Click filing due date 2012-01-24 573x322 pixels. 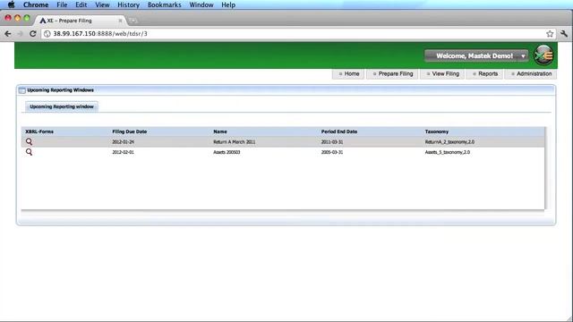124,142
